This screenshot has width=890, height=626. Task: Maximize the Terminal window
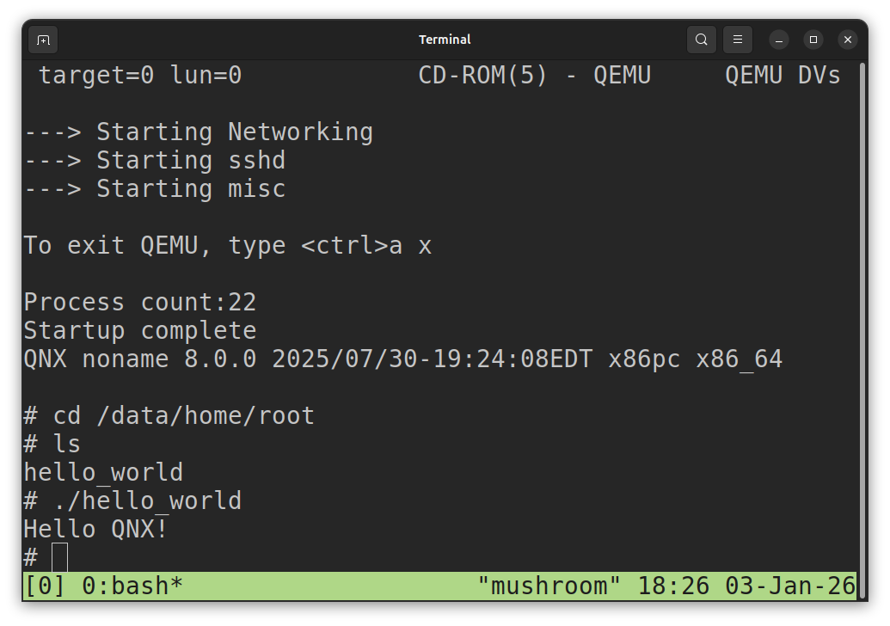point(813,40)
